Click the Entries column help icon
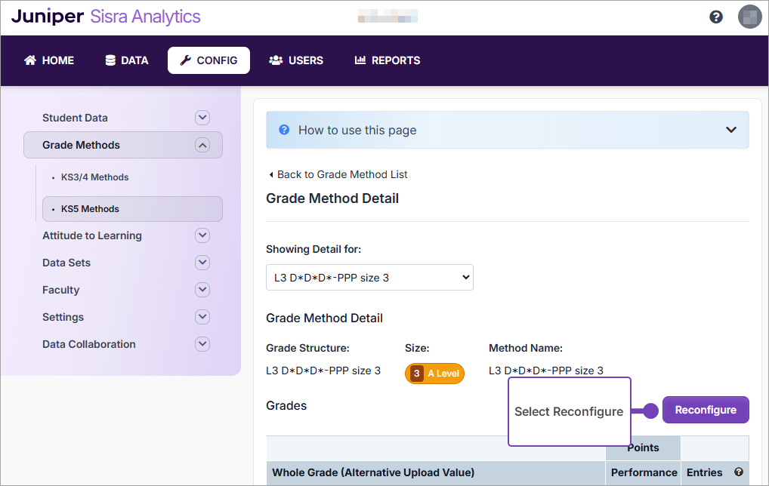This screenshot has width=769, height=486. (x=739, y=472)
